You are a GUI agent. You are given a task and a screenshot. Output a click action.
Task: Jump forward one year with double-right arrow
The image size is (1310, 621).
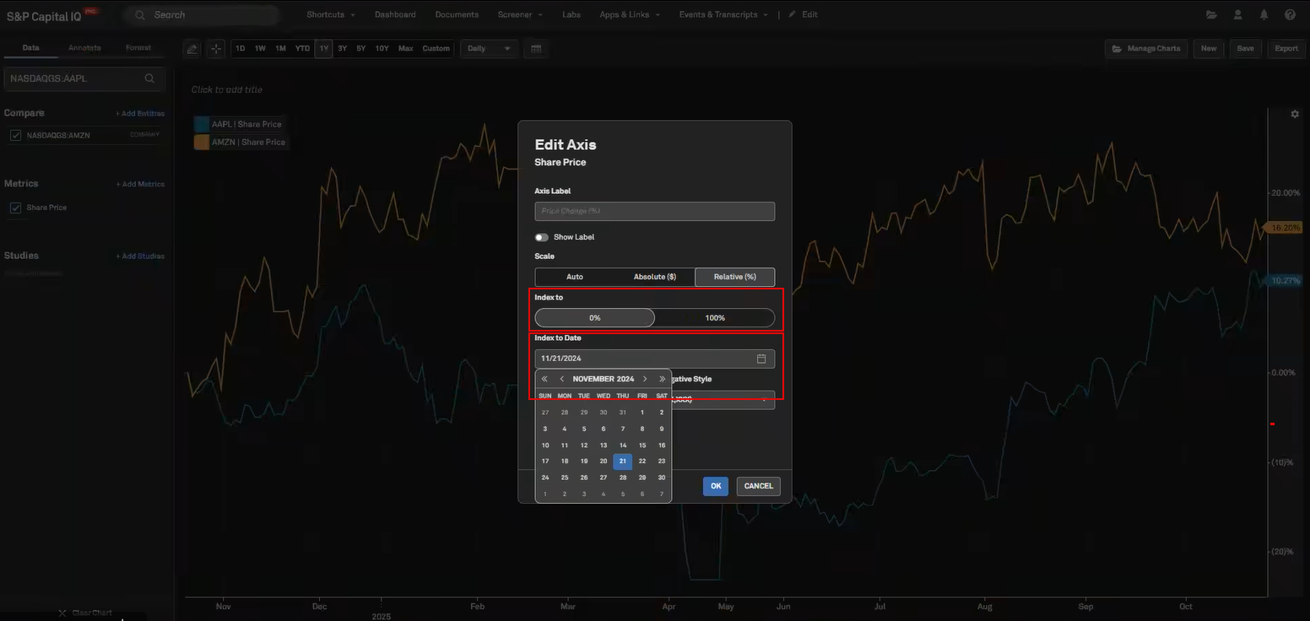click(x=662, y=379)
